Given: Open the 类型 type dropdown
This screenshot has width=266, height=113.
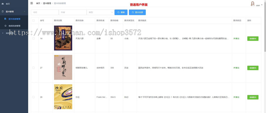Looking at the screenshot, I should click(x=100, y=12).
